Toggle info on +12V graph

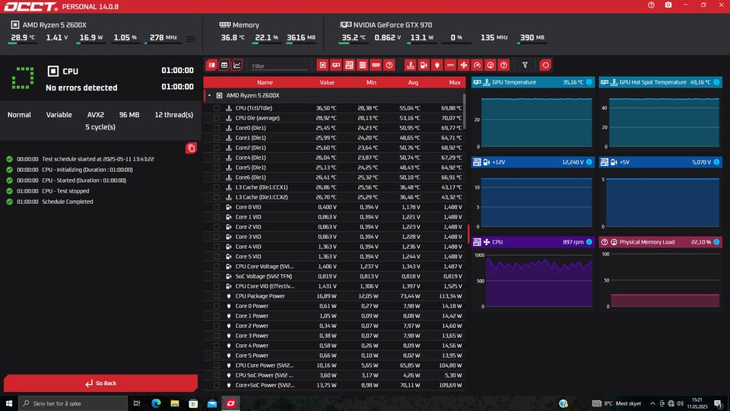tap(589, 162)
